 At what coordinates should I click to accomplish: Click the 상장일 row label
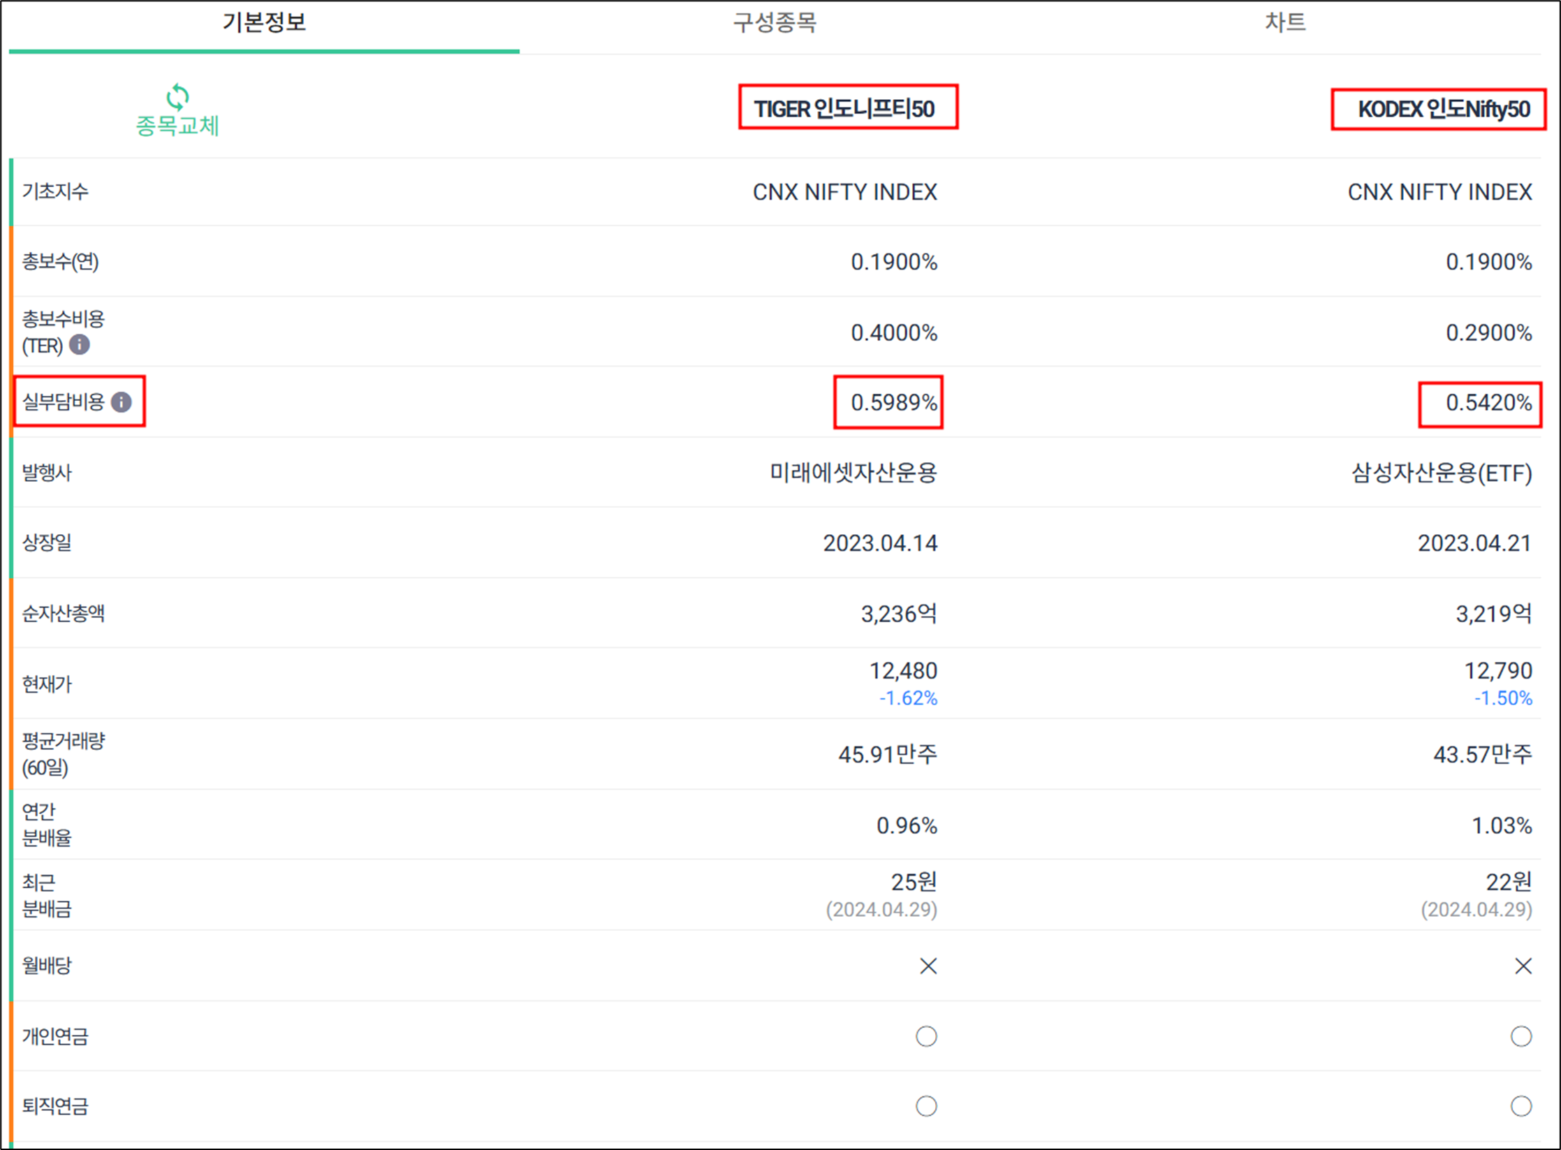[x=47, y=543]
